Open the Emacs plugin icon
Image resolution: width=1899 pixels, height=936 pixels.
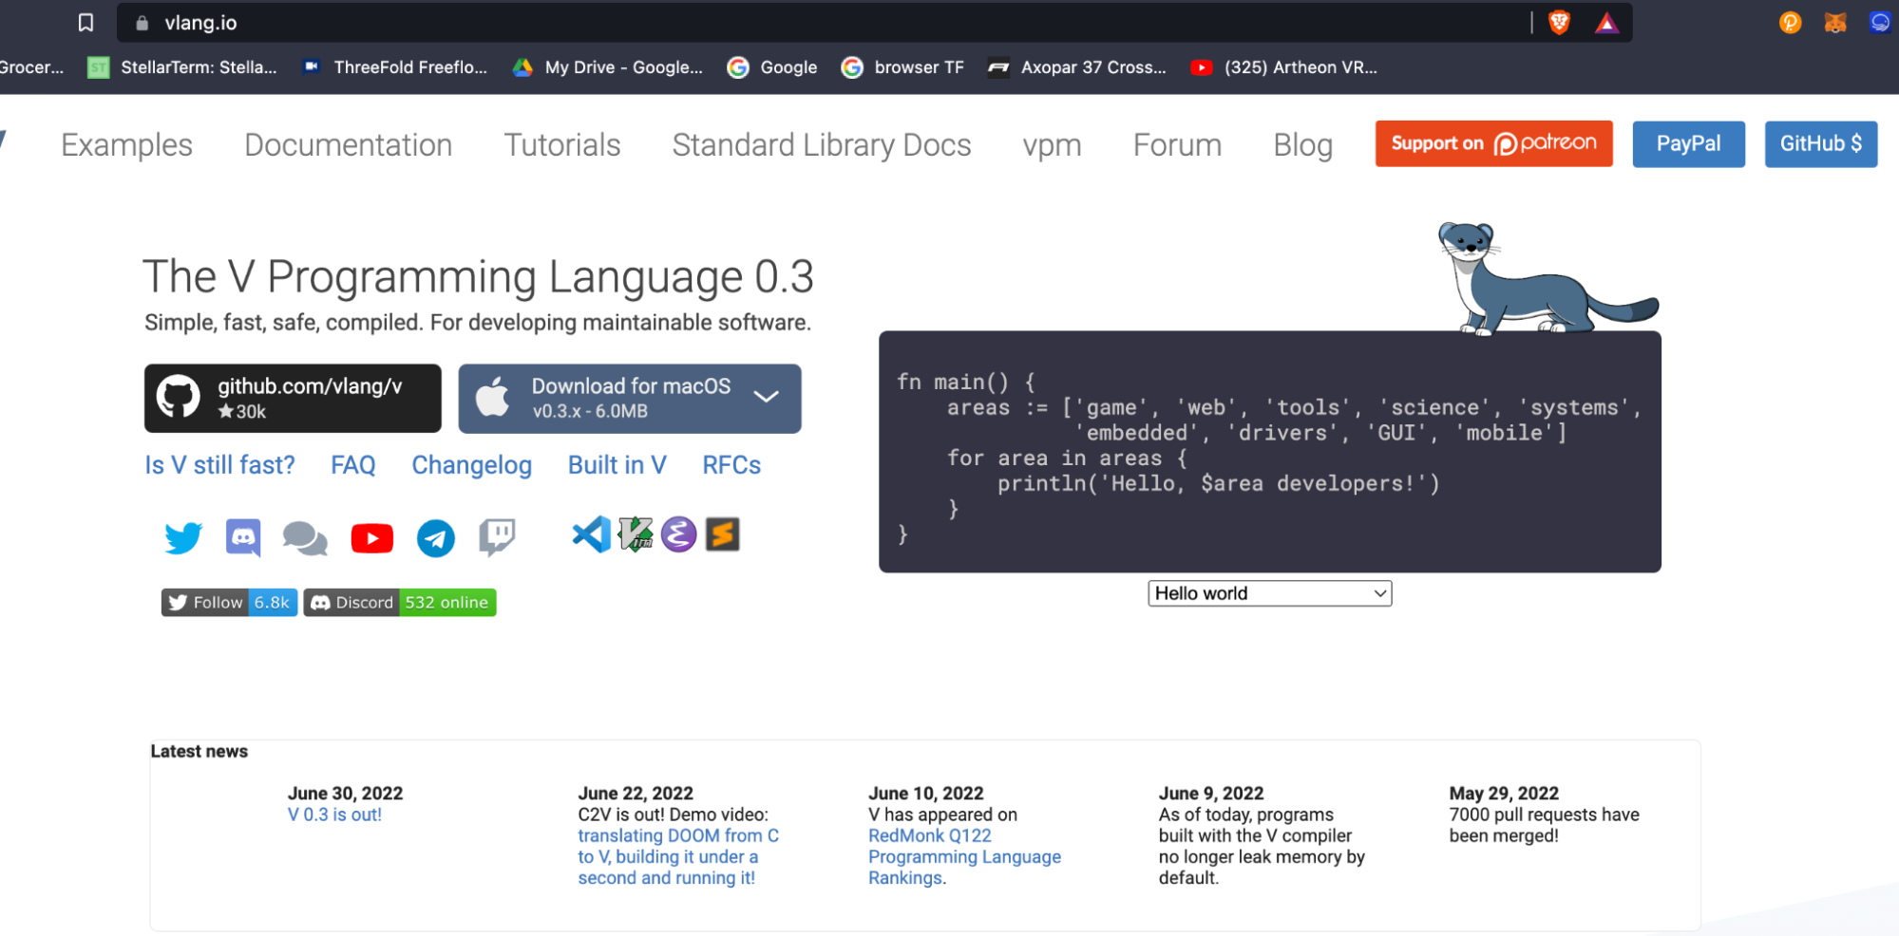(678, 534)
